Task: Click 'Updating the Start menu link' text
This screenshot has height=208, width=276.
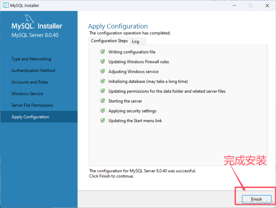Action: pyautogui.click(x=135, y=121)
